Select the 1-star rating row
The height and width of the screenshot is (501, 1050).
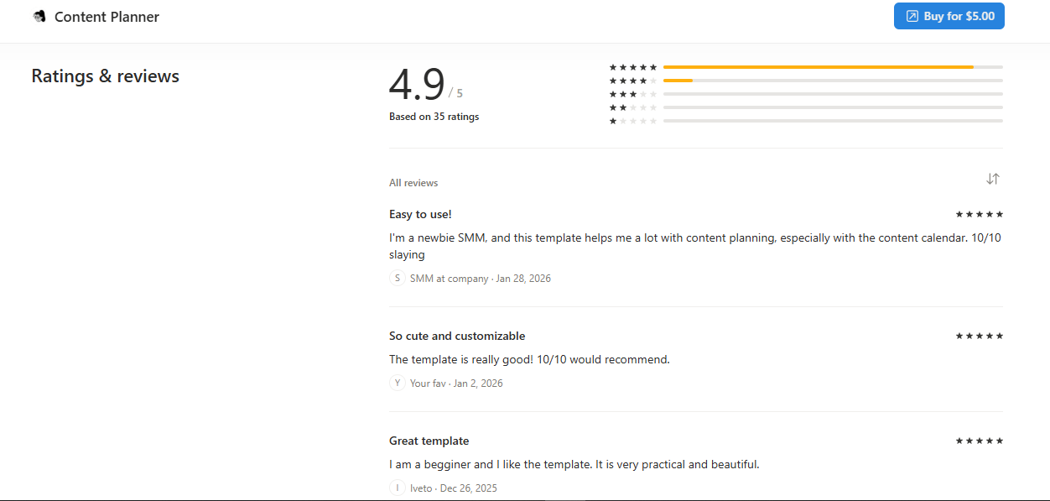[x=805, y=121]
